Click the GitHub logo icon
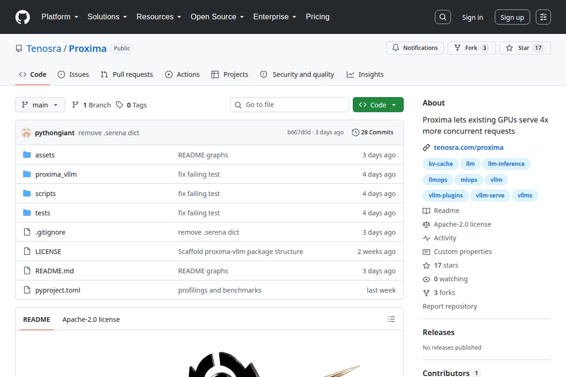The height and width of the screenshot is (377, 566). coord(23,17)
